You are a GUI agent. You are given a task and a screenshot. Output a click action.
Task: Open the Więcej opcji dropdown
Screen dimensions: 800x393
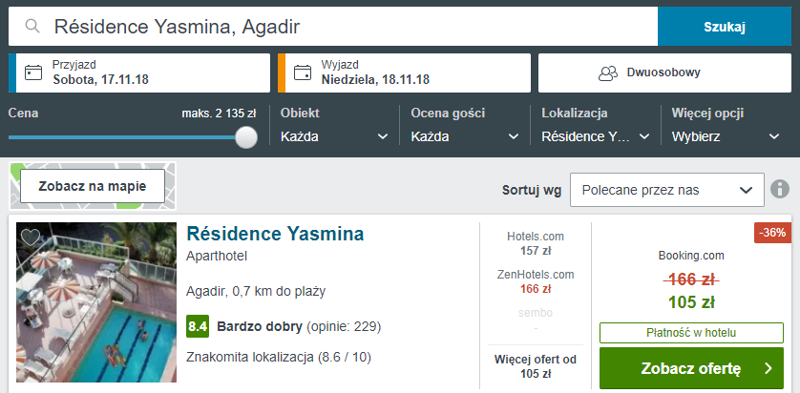pos(726,136)
